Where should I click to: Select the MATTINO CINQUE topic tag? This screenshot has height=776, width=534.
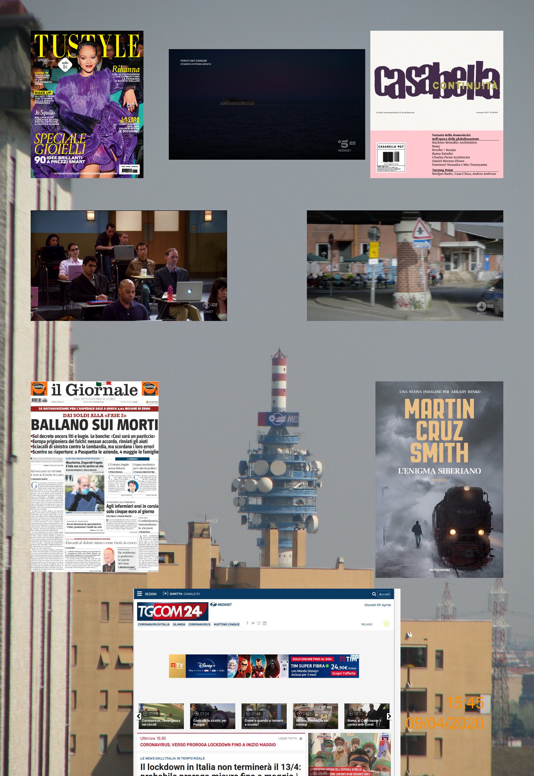tap(227, 624)
